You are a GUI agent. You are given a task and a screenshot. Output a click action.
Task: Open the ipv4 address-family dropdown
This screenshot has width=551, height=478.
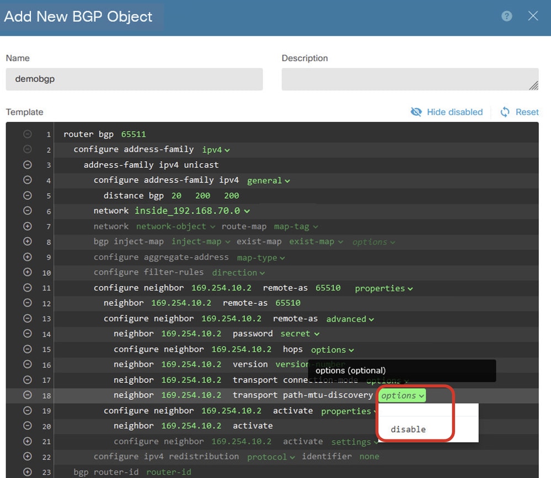click(x=216, y=150)
